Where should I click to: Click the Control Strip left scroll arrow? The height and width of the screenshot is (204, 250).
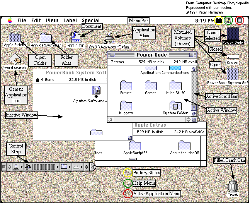[x=9, y=167]
